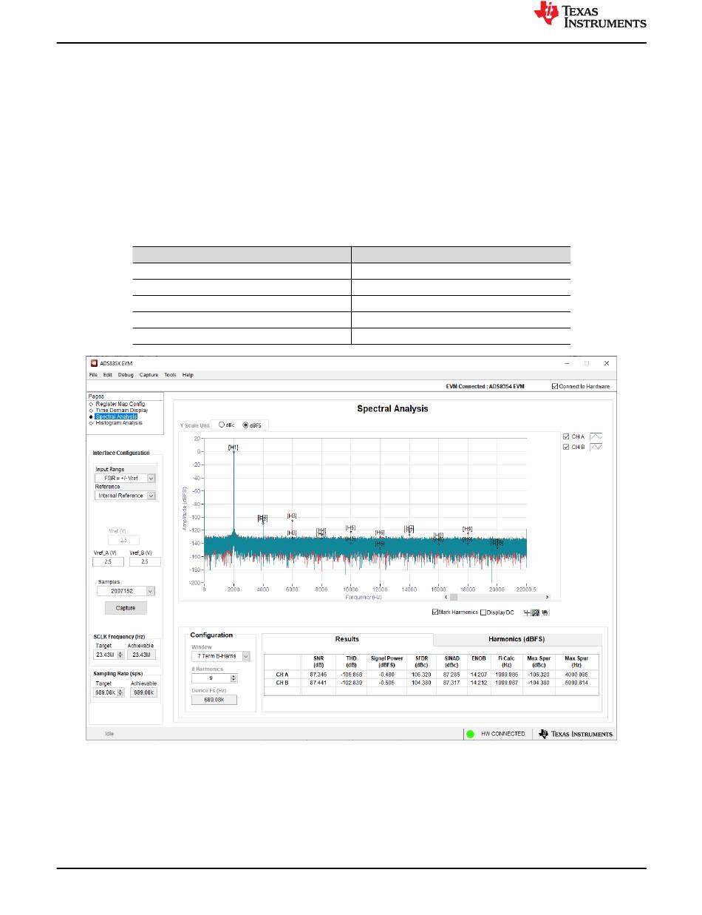Open the Capture menu
The height and width of the screenshot is (915, 702).
[149, 375]
